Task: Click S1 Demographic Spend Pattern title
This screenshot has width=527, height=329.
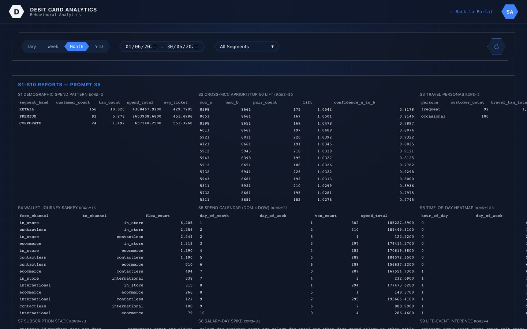Action: (60, 94)
